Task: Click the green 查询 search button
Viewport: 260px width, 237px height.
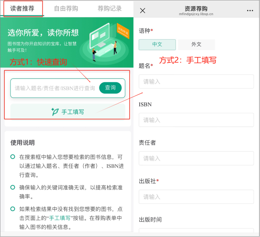Action: (110, 88)
